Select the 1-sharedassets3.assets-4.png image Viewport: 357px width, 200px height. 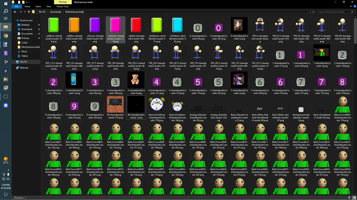click(321, 56)
